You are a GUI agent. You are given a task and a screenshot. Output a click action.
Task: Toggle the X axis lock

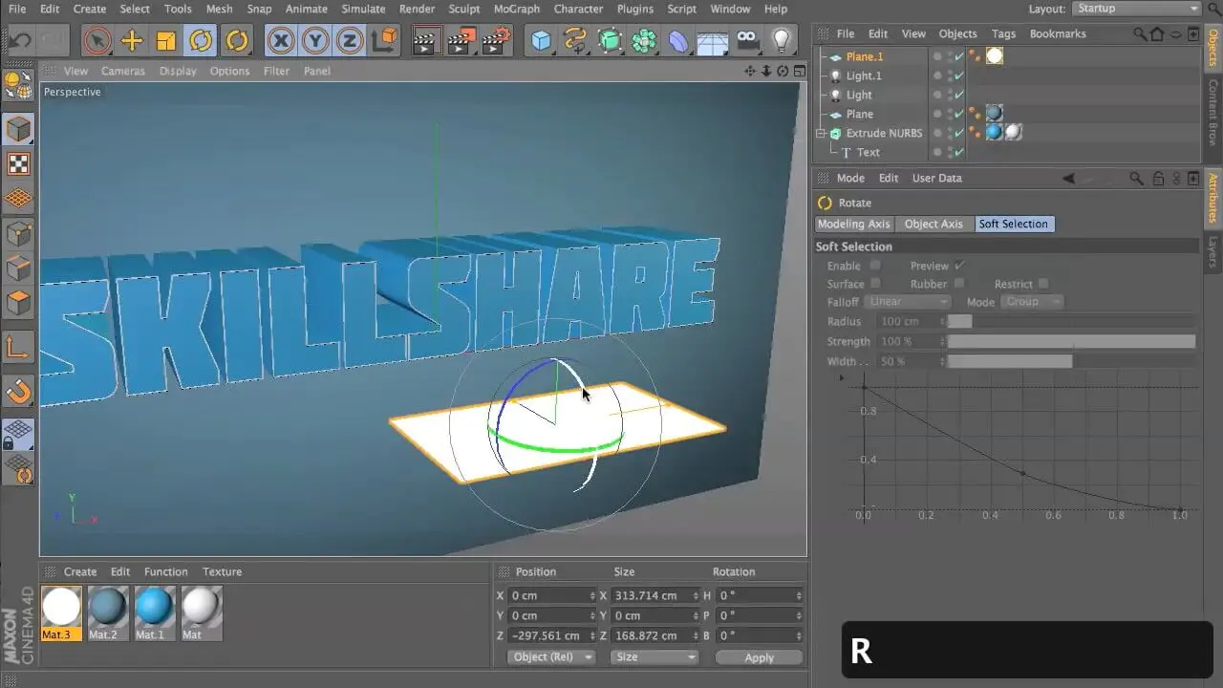[x=281, y=40]
